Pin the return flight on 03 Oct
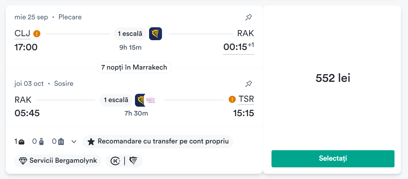Image resolution: width=408 pixels, height=179 pixels. click(249, 84)
